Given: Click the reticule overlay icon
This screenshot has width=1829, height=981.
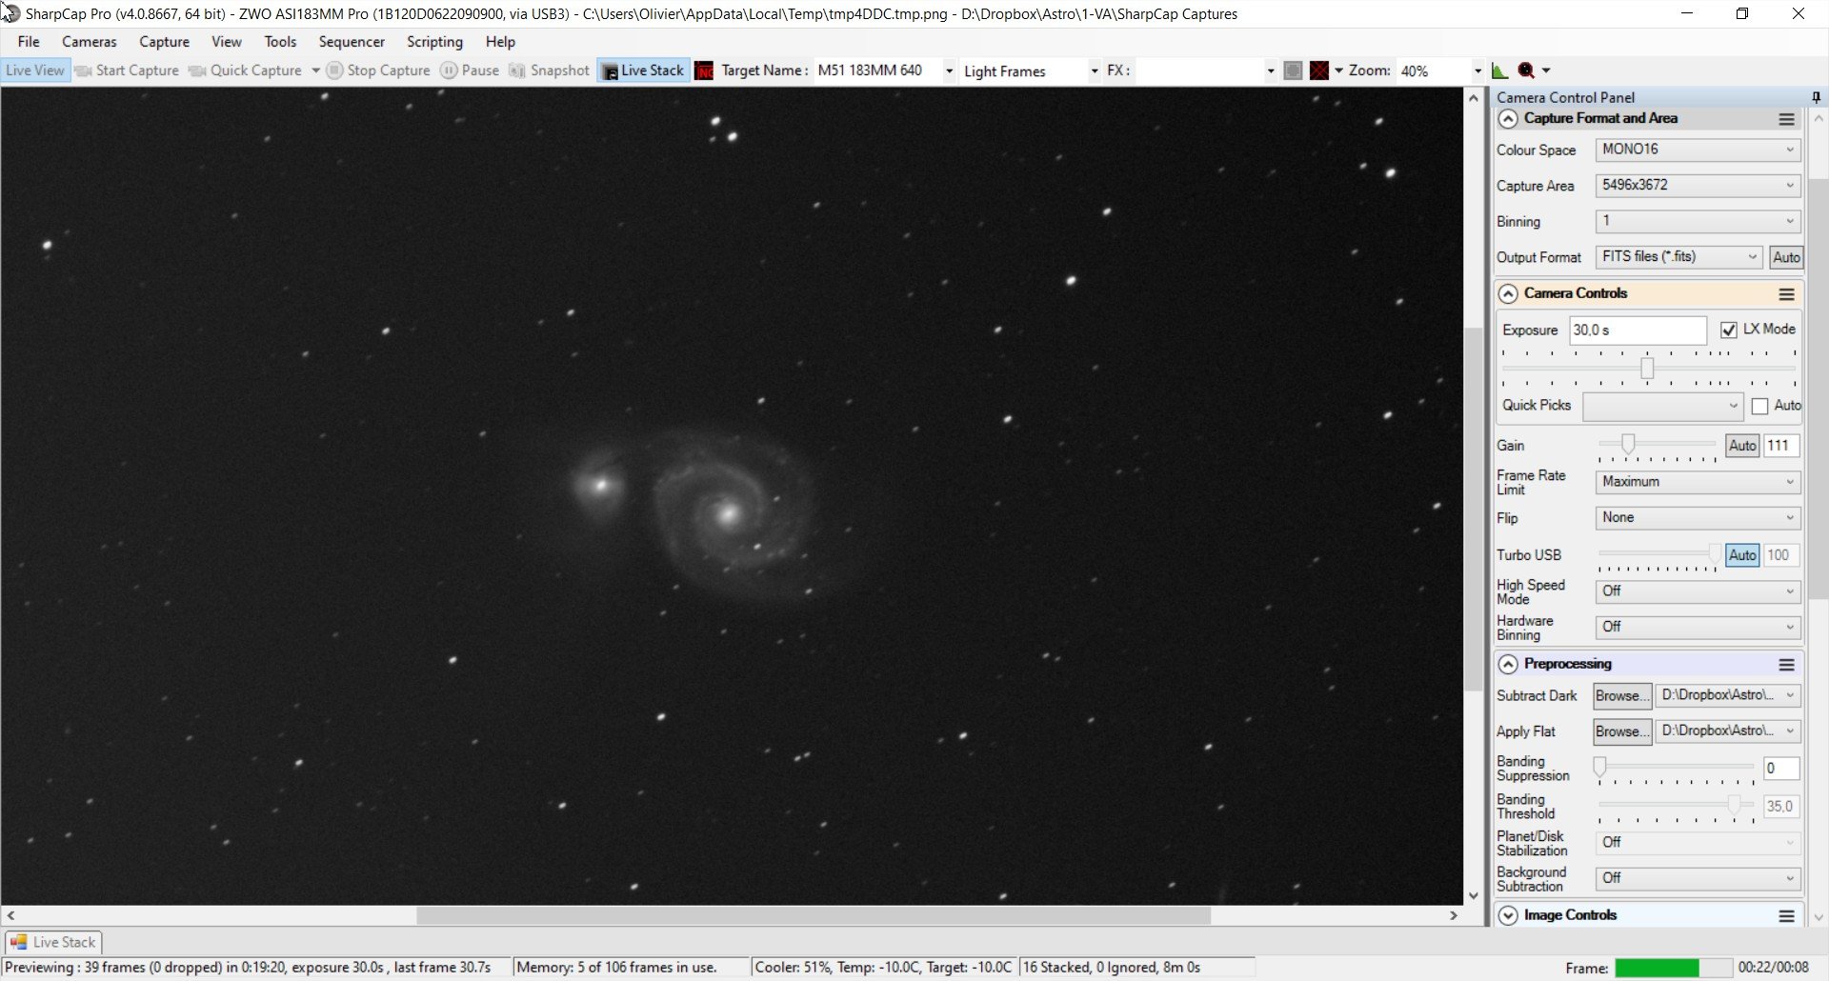Looking at the screenshot, I should [1319, 70].
